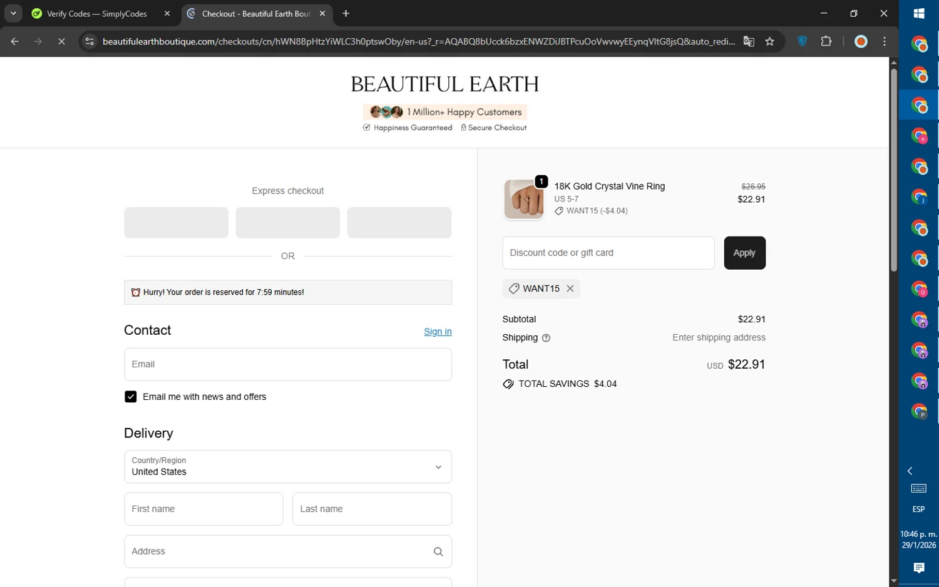This screenshot has width=939, height=587.
Task: Click the address search magnifier icon
Action: (x=438, y=551)
